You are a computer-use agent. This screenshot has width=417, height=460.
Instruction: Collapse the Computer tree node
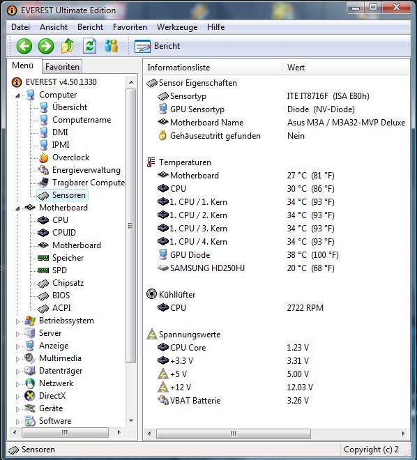coord(17,95)
